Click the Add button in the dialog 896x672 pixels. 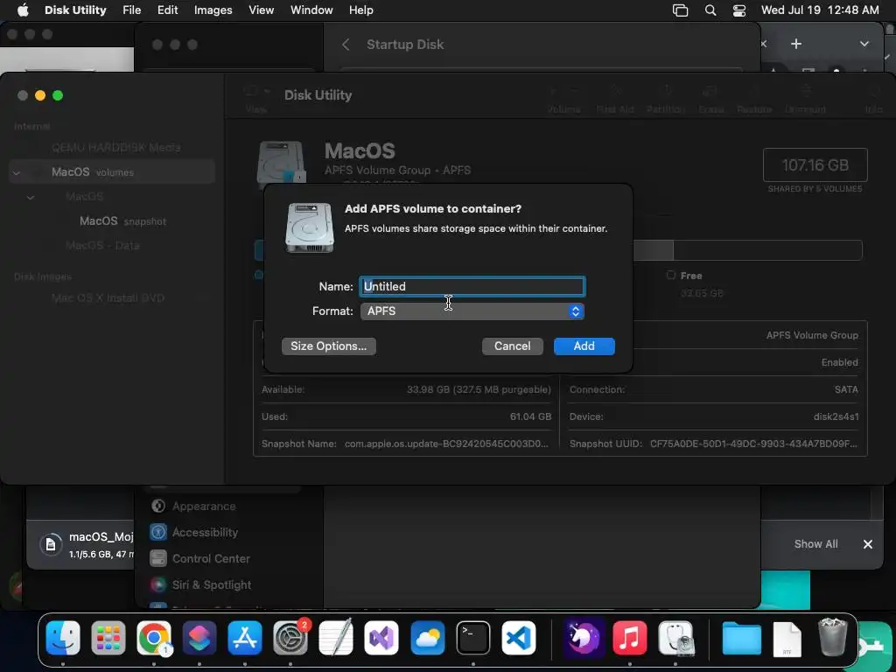[584, 346]
